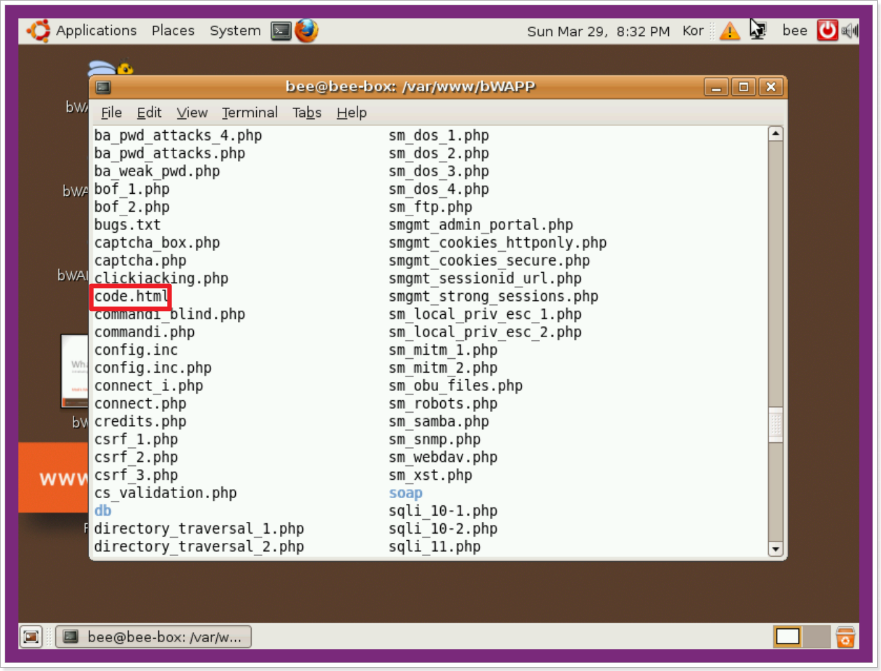The width and height of the screenshot is (881, 671).
Task: Open the Terminal menu
Action: coord(250,112)
